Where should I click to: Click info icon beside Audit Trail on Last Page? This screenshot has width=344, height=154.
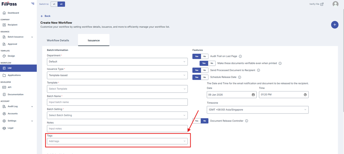(240, 56)
